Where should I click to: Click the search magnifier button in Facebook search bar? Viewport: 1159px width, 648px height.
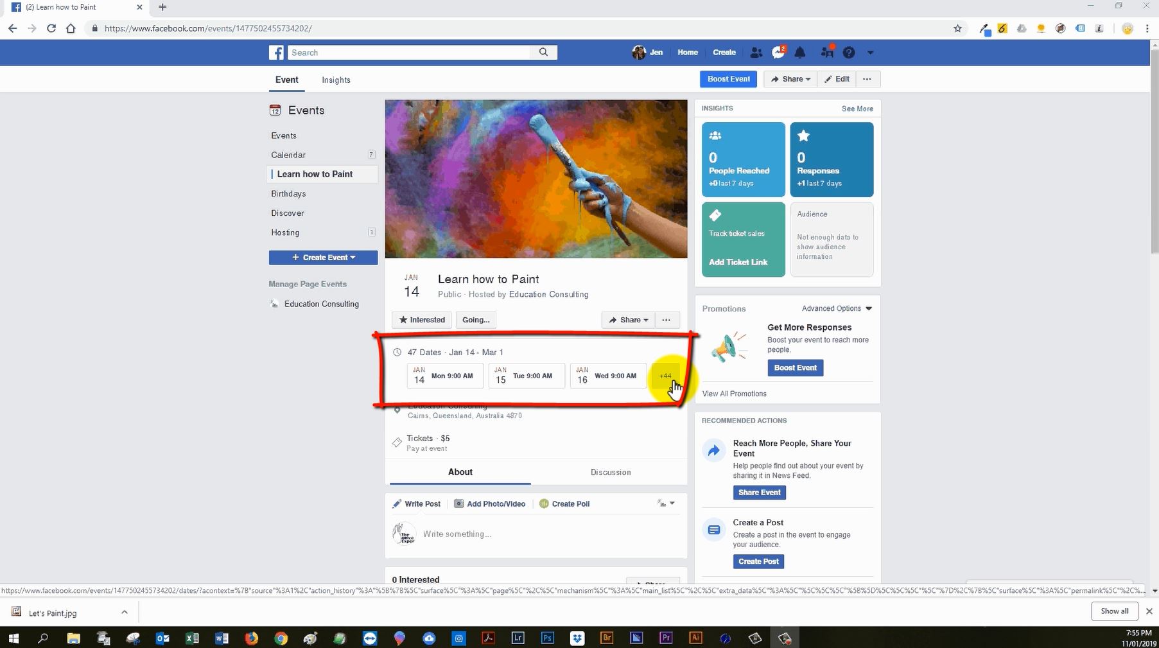tap(544, 53)
